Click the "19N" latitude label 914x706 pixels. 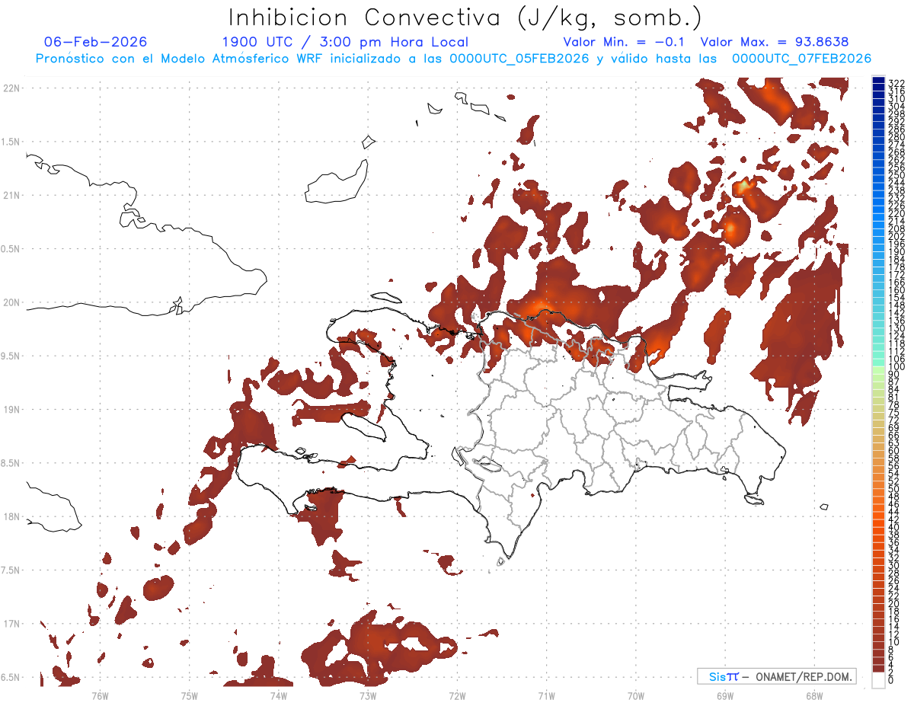[11, 410]
